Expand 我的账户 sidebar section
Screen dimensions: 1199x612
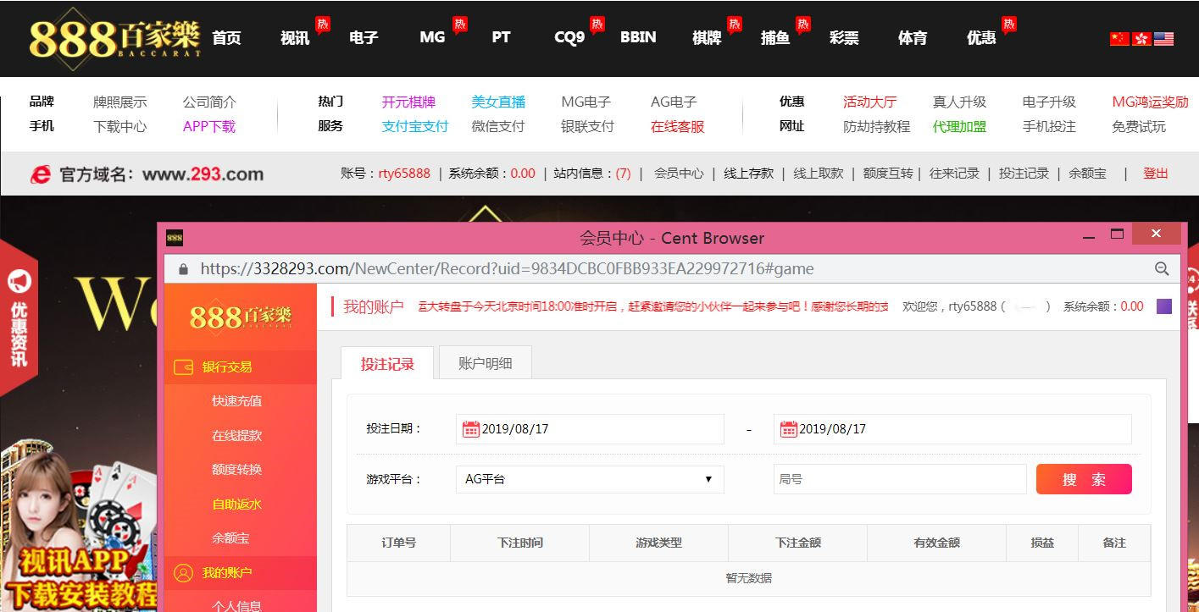(241, 573)
